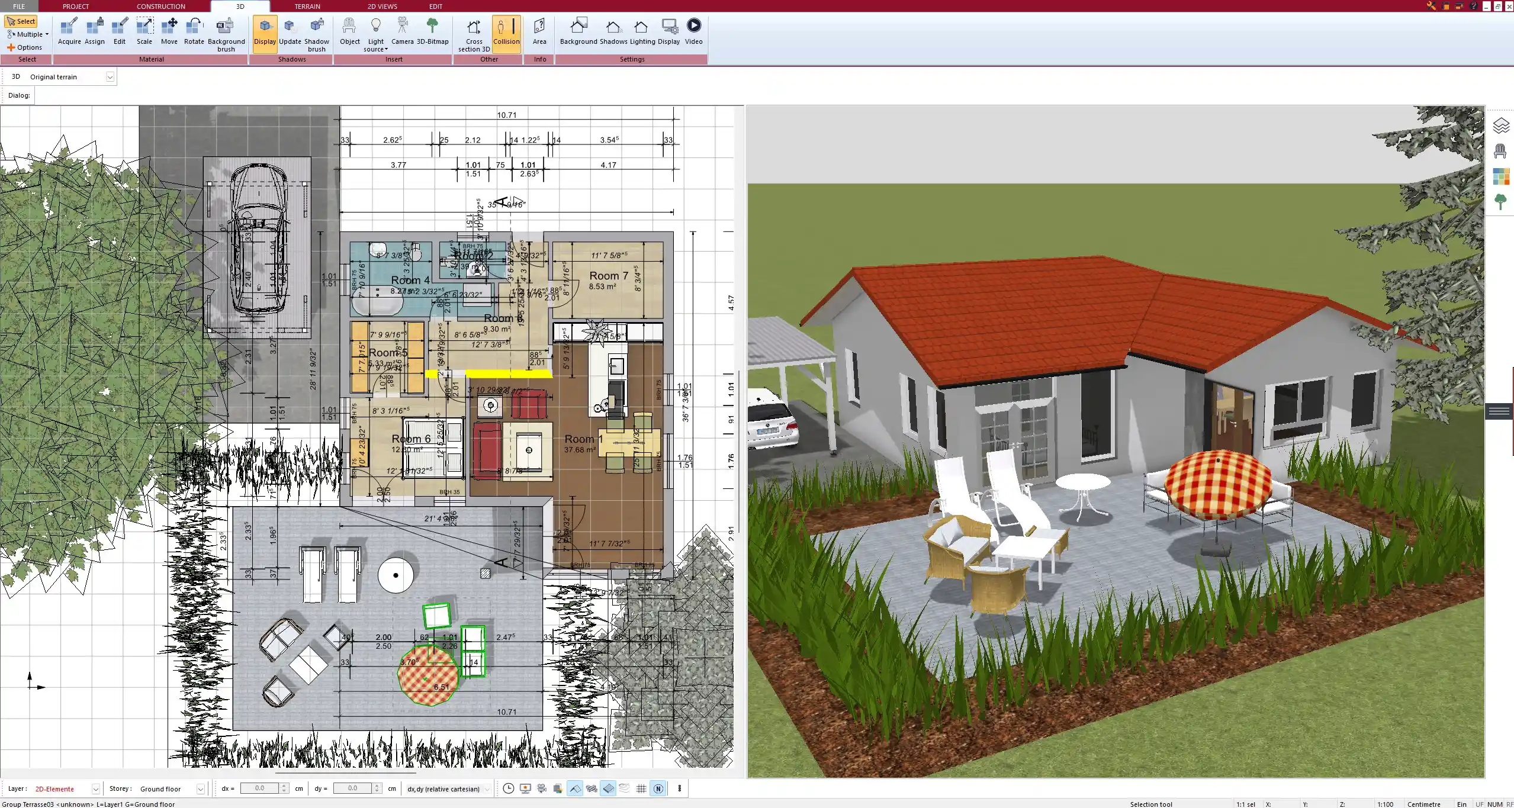The width and height of the screenshot is (1514, 808).
Task: Open Lighting settings
Action: (642, 31)
